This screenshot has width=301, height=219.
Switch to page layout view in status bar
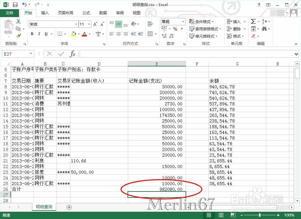tap(221, 215)
